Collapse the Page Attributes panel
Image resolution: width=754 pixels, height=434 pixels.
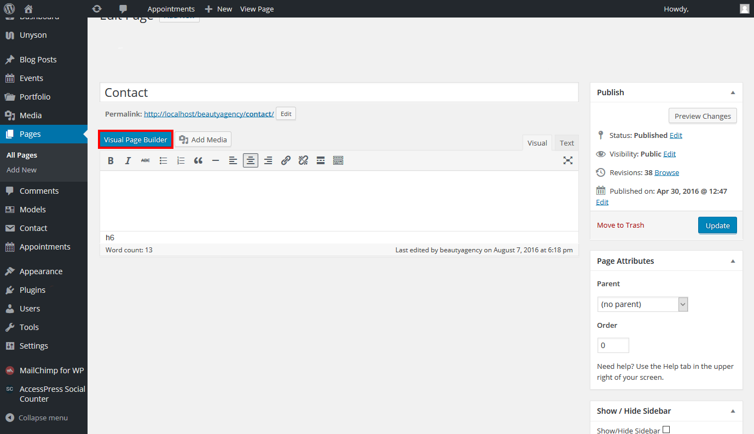pos(733,261)
